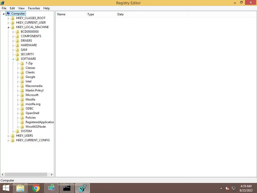Click the tree pane scroll right arrow

click(51, 174)
